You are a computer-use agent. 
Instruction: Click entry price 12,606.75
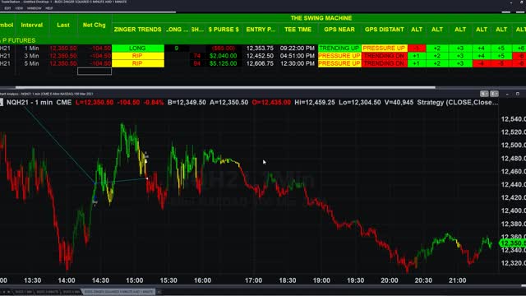pos(260,63)
